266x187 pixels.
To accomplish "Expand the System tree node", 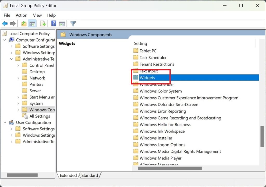I will [x=18, y=104].
